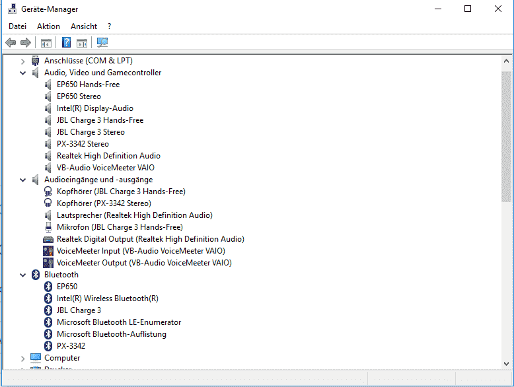This screenshot has height=387, width=514.
Task: Click the headphone icon of Kopfhörer (PX-3342 Stereo)
Action: pos(48,203)
